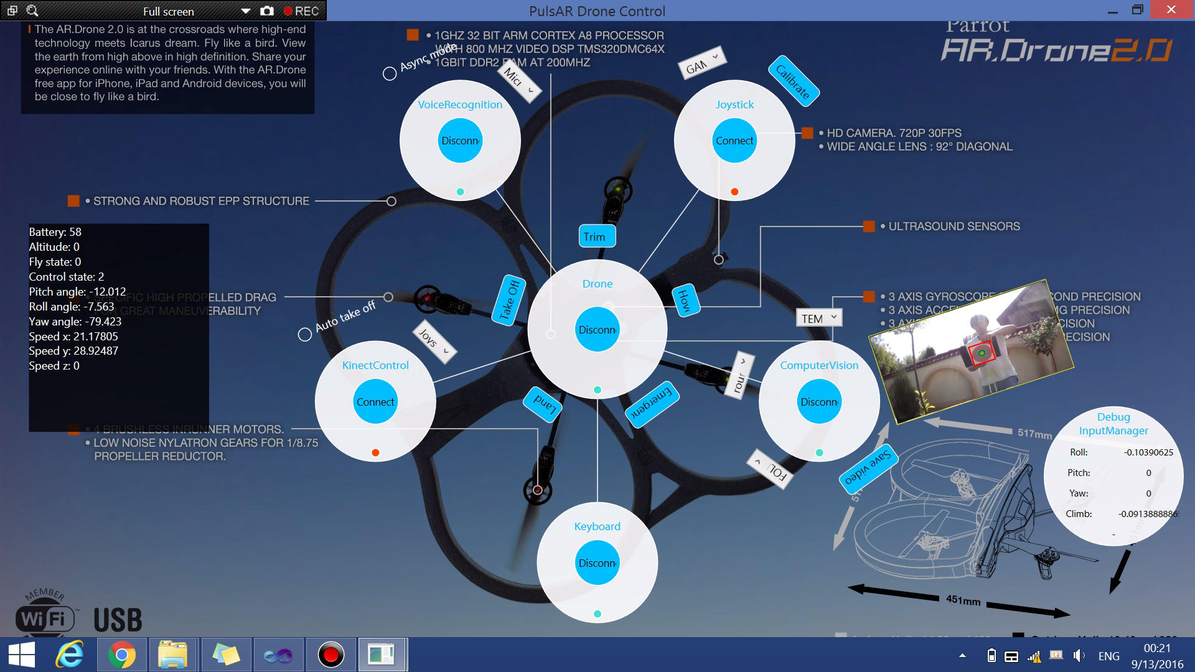This screenshot has width=1195, height=672.
Task: Disconnect the Drone module
Action: click(597, 330)
